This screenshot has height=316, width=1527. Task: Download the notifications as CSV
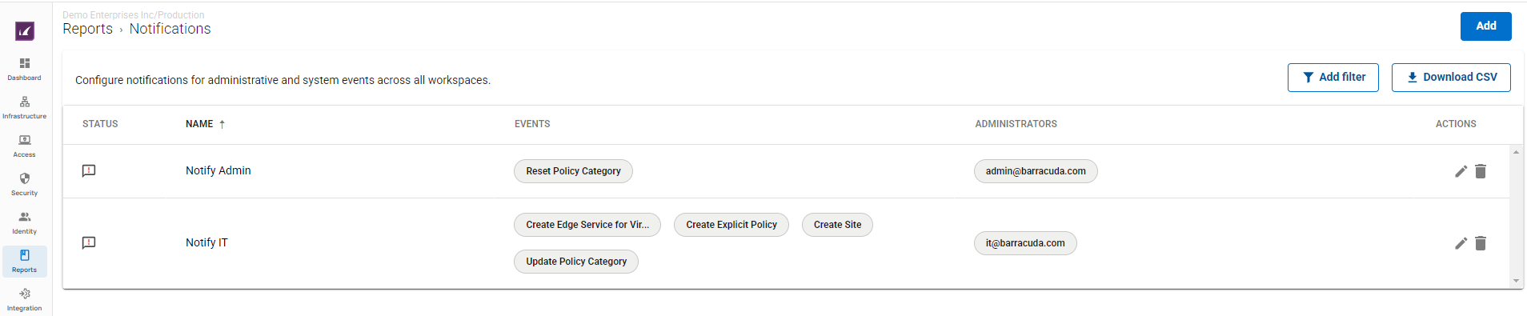coord(1450,78)
